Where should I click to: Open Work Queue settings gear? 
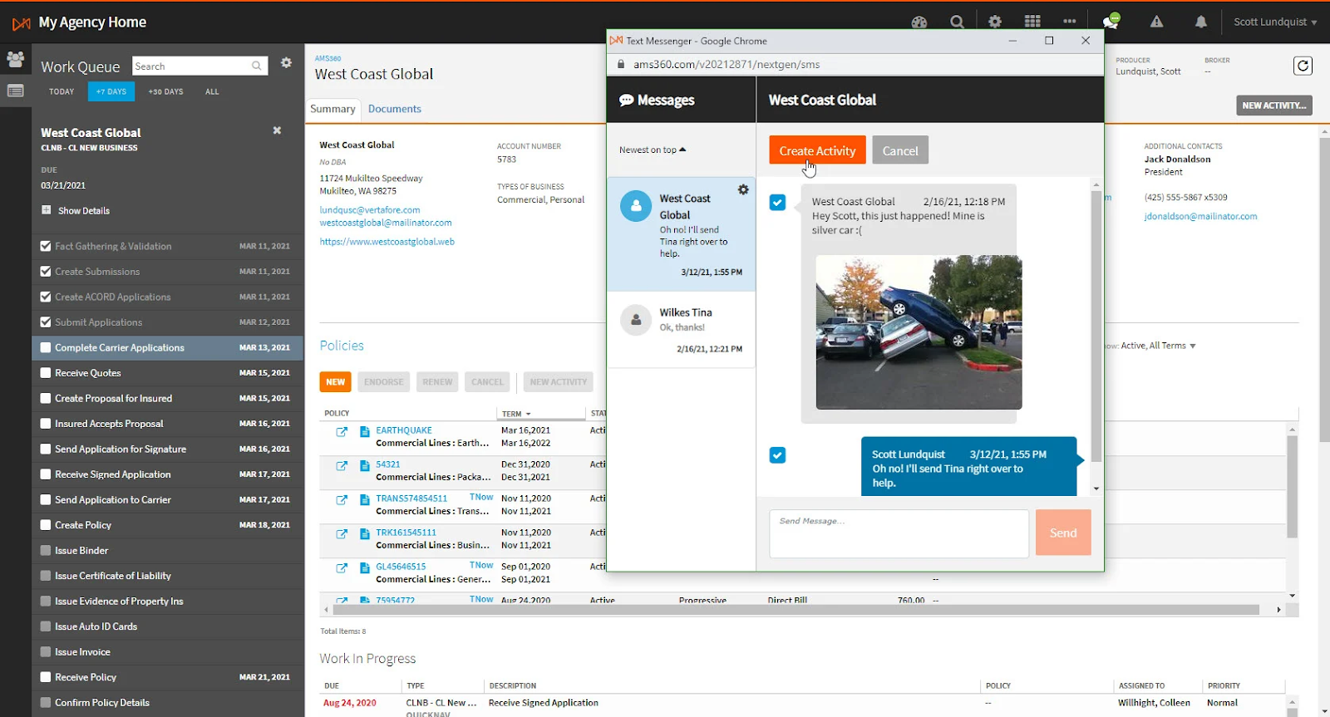pyautogui.click(x=286, y=63)
